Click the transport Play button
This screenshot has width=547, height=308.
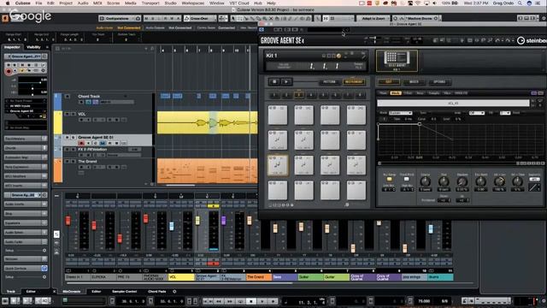[x=262, y=301]
